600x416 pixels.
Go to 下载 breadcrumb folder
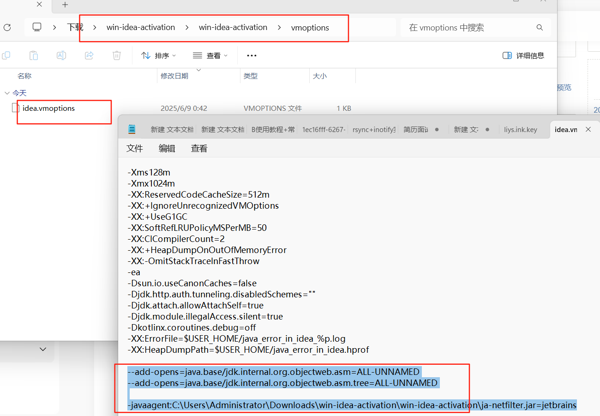click(x=75, y=27)
